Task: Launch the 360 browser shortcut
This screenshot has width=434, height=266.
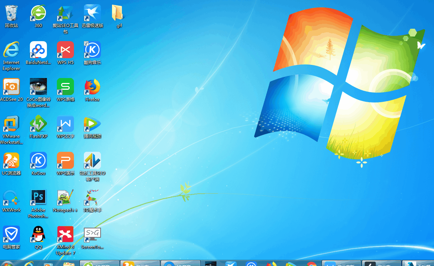Action: (x=38, y=13)
